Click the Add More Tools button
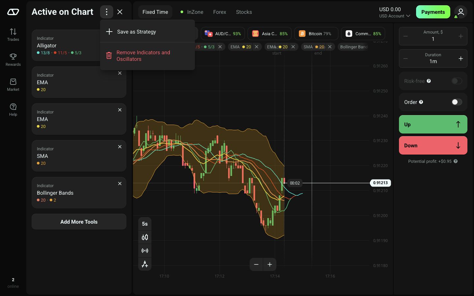474x296 pixels. point(79,222)
